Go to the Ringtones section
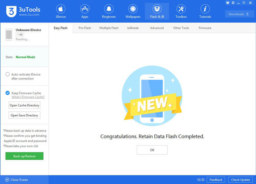 click(109, 11)
